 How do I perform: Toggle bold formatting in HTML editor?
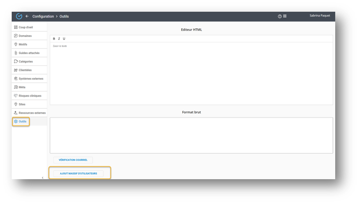(54, 39)
